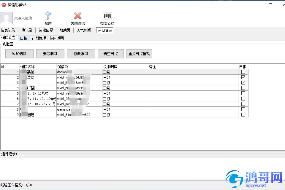Uncheck 日报 checkbox for row 2
Image resolution: width=285 pixels, height=190 pixels.
click(x=243, y=77)
